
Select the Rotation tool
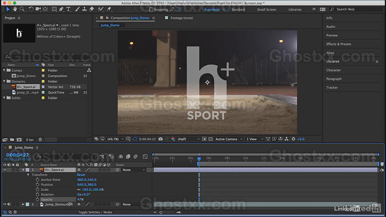(31, 9)
